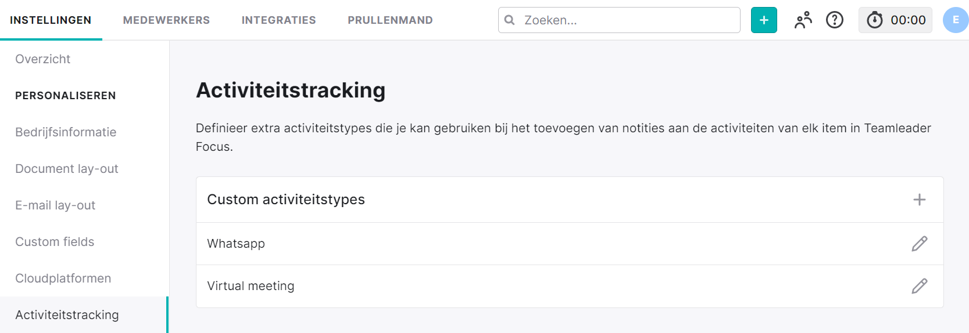Open the people/contacts icon in header

tap(803, 20)
